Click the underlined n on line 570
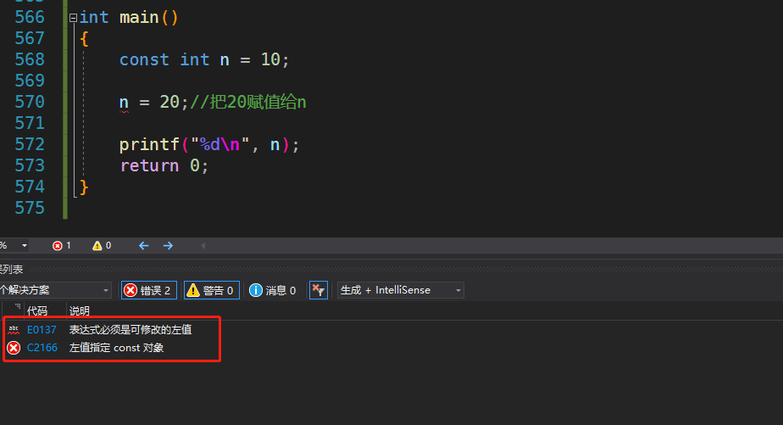 pyautogui.click(x=124, y=103)
